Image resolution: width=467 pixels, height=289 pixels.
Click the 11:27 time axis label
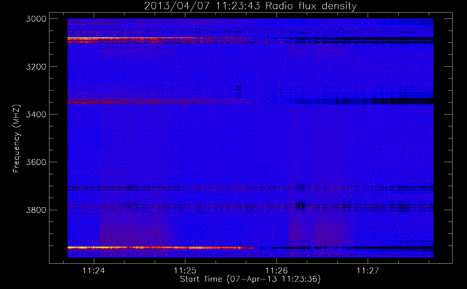[368, 271]
